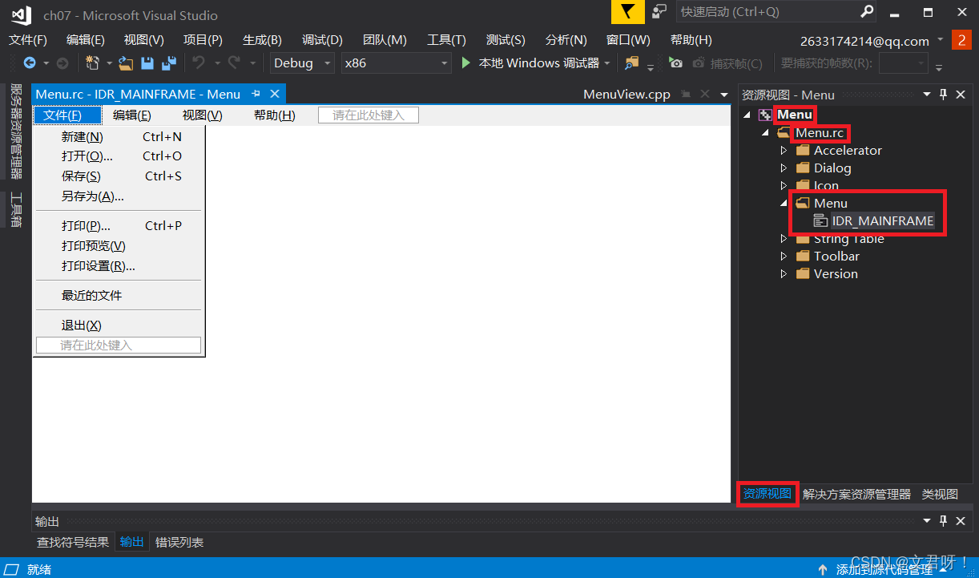Image resolution: width=979 pixels, height=578 pixels.
Task: Open the 工具(T) Tools menu
Action: point(446,40)
